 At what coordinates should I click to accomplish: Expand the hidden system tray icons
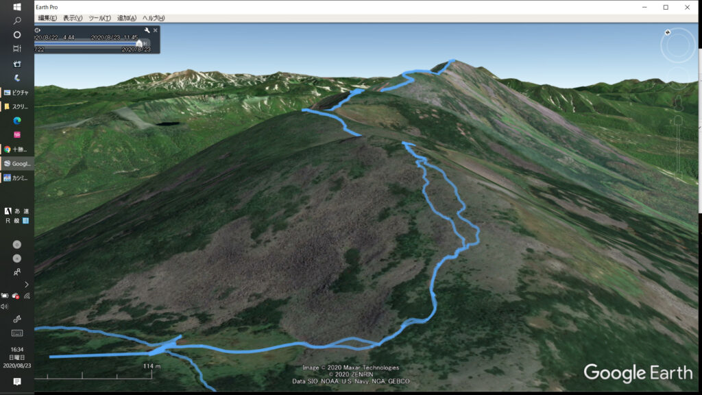27,284
